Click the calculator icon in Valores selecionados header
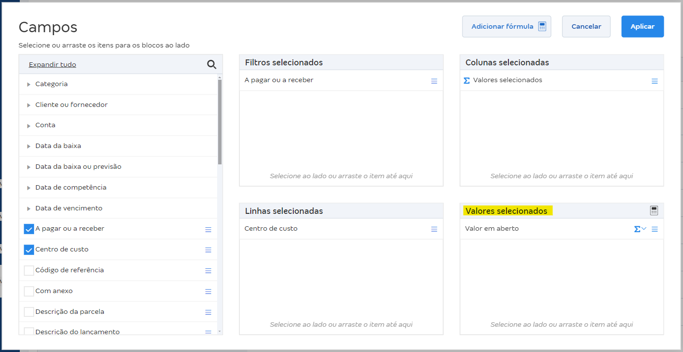683x352 pixels. pos(654,211)
